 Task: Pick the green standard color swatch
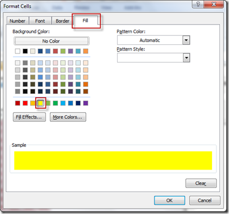point(55,103)
